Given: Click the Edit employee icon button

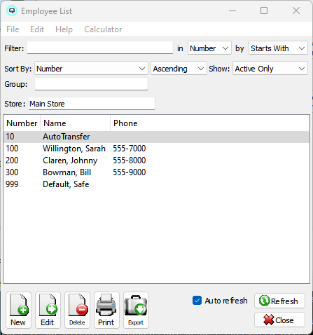Looking at the screenshot, I should click(48, 310).
